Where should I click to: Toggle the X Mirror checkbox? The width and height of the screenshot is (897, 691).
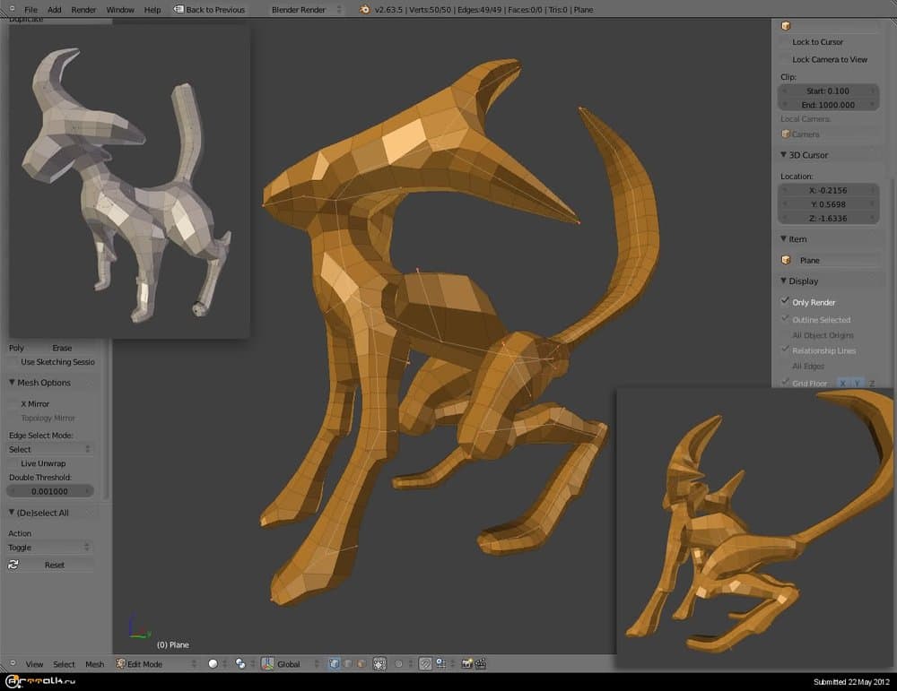click(x=13, y=404)
